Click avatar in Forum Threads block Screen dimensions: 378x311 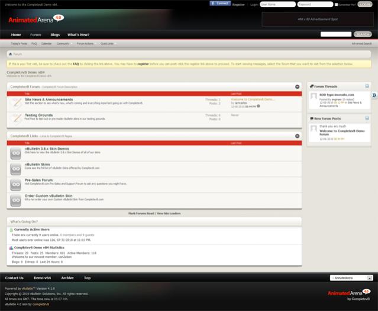[x=314, y=96]
